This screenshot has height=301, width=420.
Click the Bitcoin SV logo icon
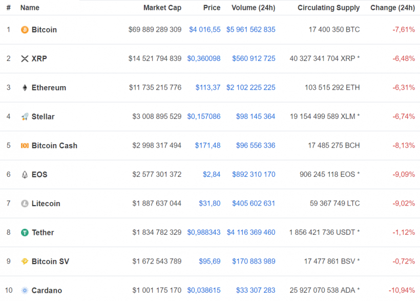pyautogui.click(x=24, y=262)
